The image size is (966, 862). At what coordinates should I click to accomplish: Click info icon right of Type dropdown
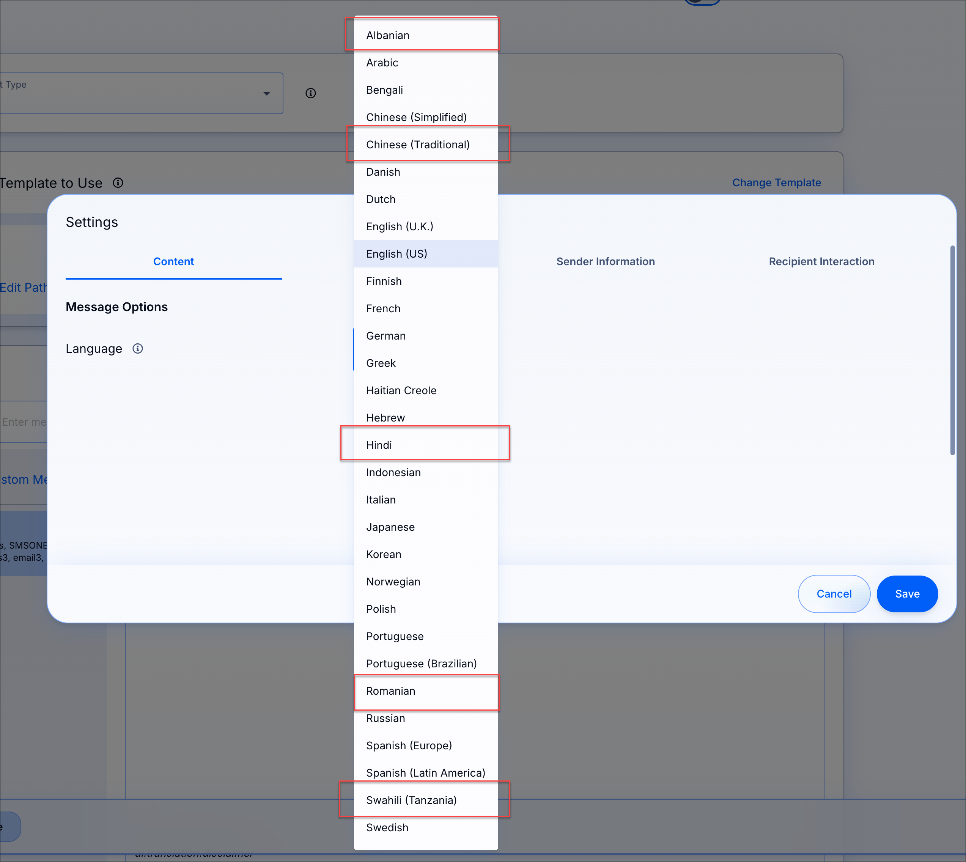(311, 93)
